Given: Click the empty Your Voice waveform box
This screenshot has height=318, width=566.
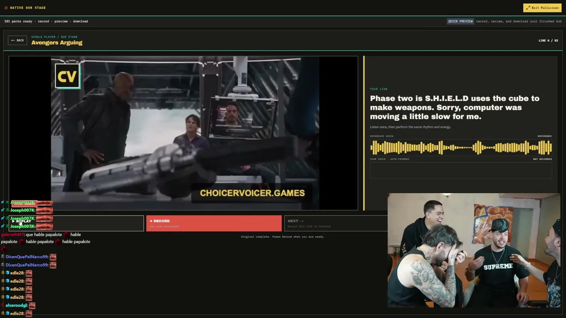Looking at the screenshot, I should click(x=461, y=170).
